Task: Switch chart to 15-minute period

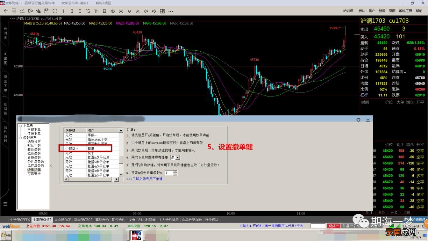Action: tap(88, 11)
